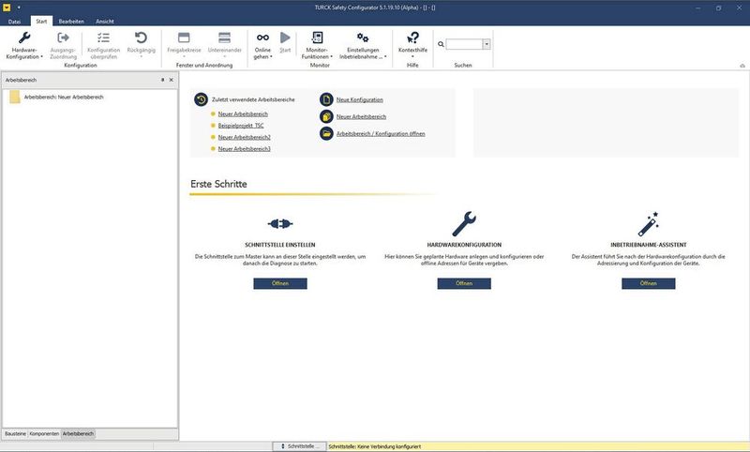The width and height of the screenshot is (750, 452).
Task: Click the Neue Konfiguration document icon
Action: [x=326, y=99]
